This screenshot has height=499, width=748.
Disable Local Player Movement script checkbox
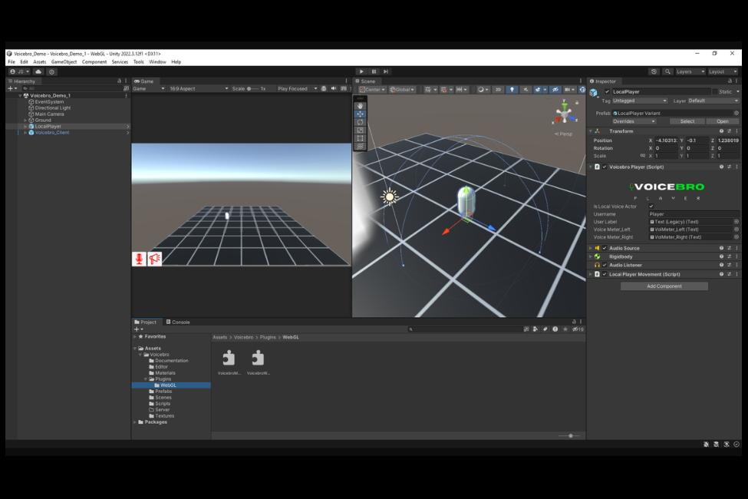[605, 275]
